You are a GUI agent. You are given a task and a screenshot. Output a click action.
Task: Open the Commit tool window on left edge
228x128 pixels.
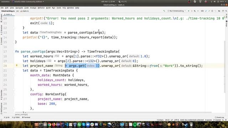point(1,41)
